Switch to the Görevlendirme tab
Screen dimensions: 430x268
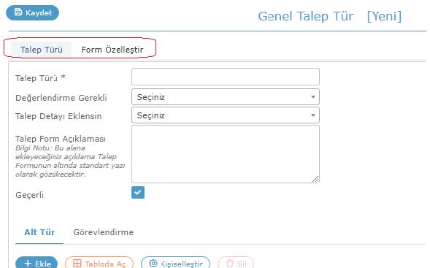(x=104, y=232)
